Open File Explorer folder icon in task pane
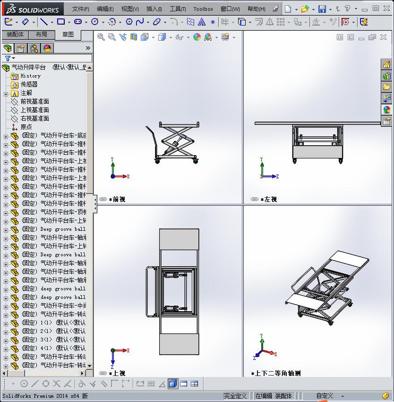394x402 pixels. pos(386,87)
